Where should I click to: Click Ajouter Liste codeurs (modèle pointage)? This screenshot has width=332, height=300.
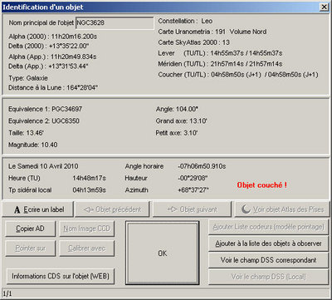coord(268,227)
